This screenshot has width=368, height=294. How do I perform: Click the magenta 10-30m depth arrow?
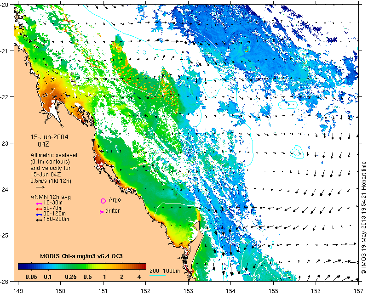click(x=39, y=204)
